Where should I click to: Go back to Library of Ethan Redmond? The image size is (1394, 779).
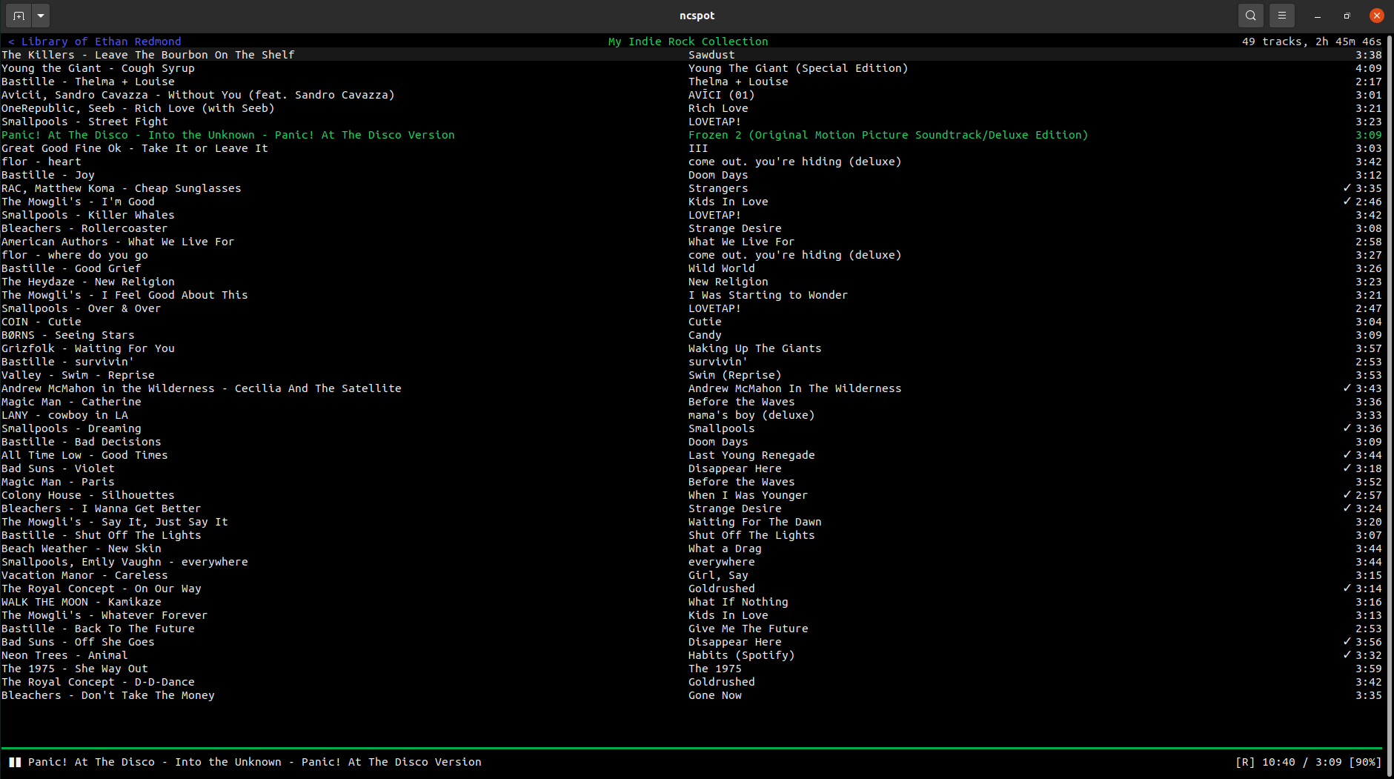[x=94, y=42]
